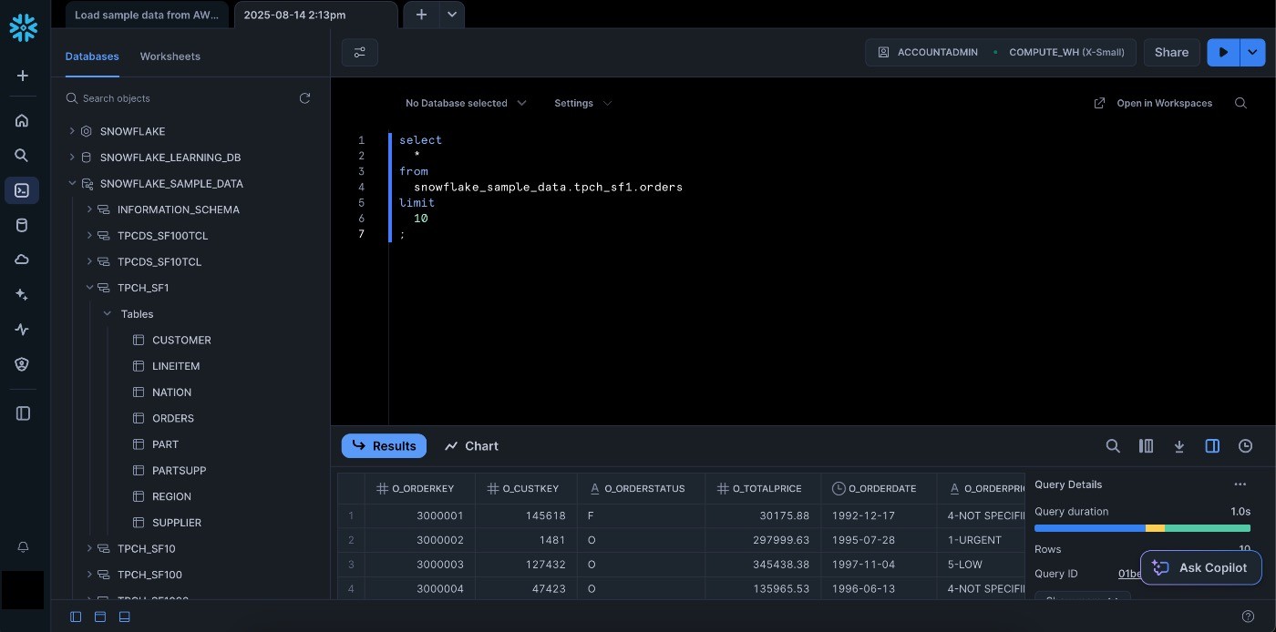Click the Create plus icon in sidebar
This screenshot has height=632, width=1276.
pos(23,76)
